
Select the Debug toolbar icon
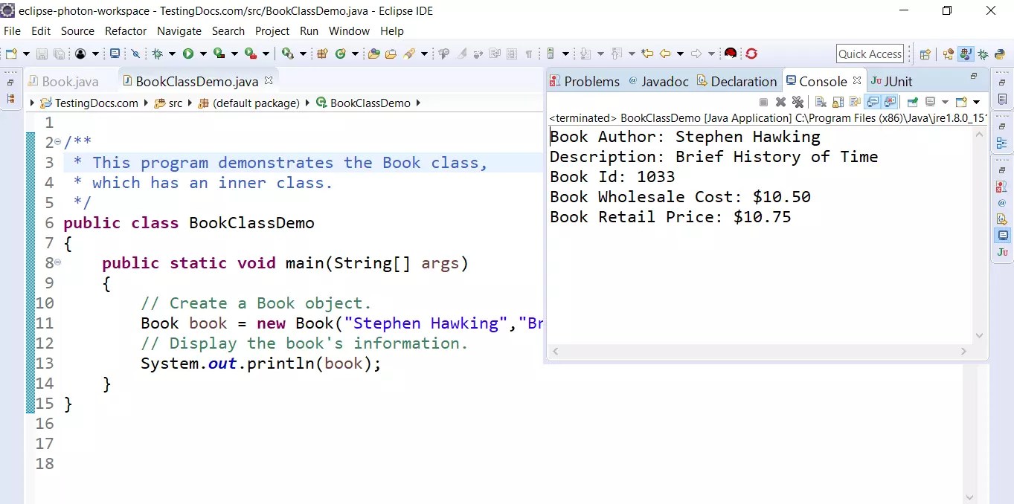[x=158, y=54]
